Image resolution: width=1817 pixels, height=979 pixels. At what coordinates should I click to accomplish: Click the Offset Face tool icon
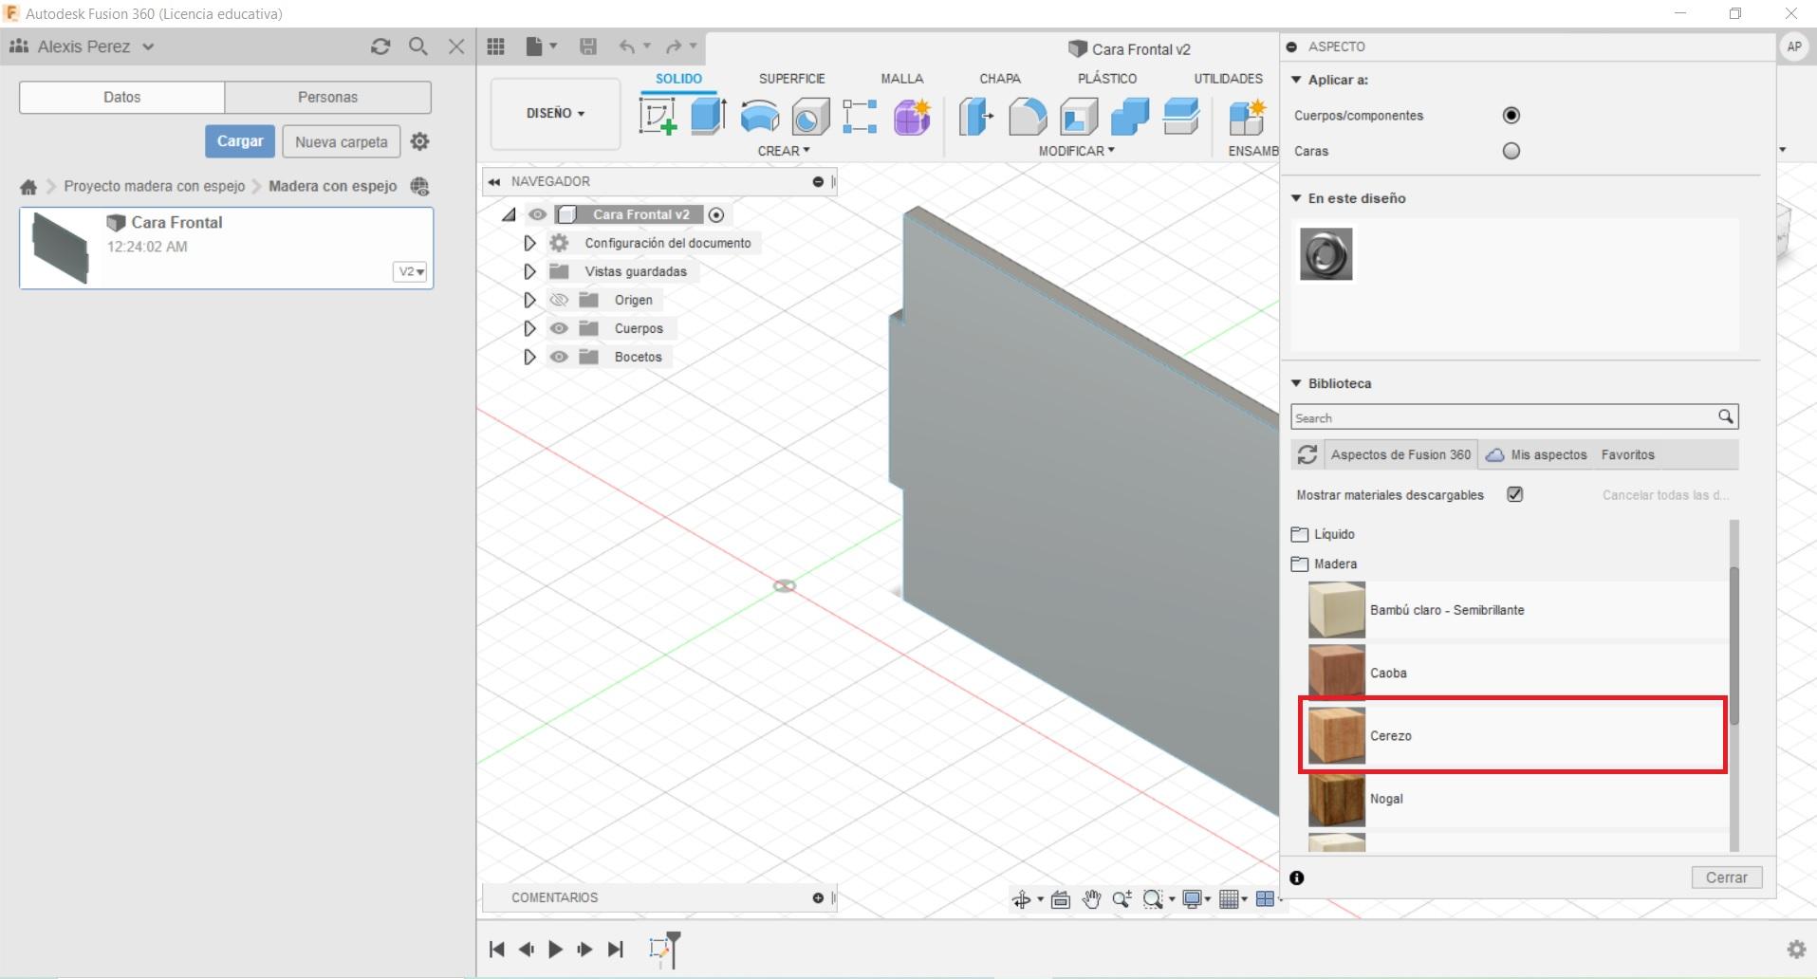(1181, 117)
